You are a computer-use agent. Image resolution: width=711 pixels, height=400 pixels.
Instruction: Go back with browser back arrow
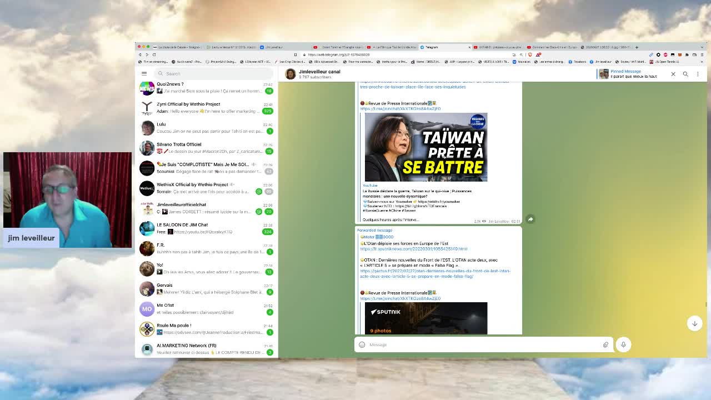[140, 54]
